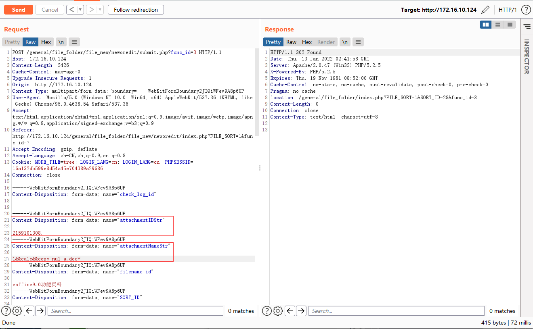Jump to previous match in Response search
Screen dimensions: 533x329
click(290, 311)
